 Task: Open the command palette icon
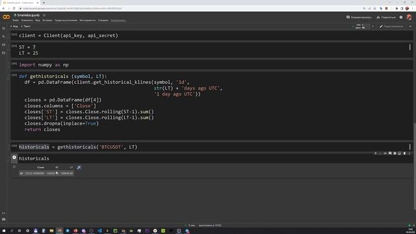[3, 220]
